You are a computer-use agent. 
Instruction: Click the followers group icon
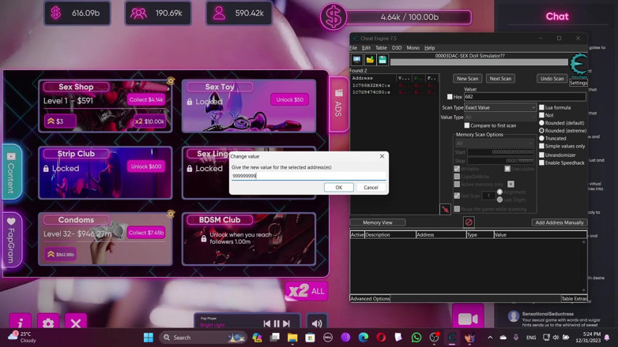[138, 13]
